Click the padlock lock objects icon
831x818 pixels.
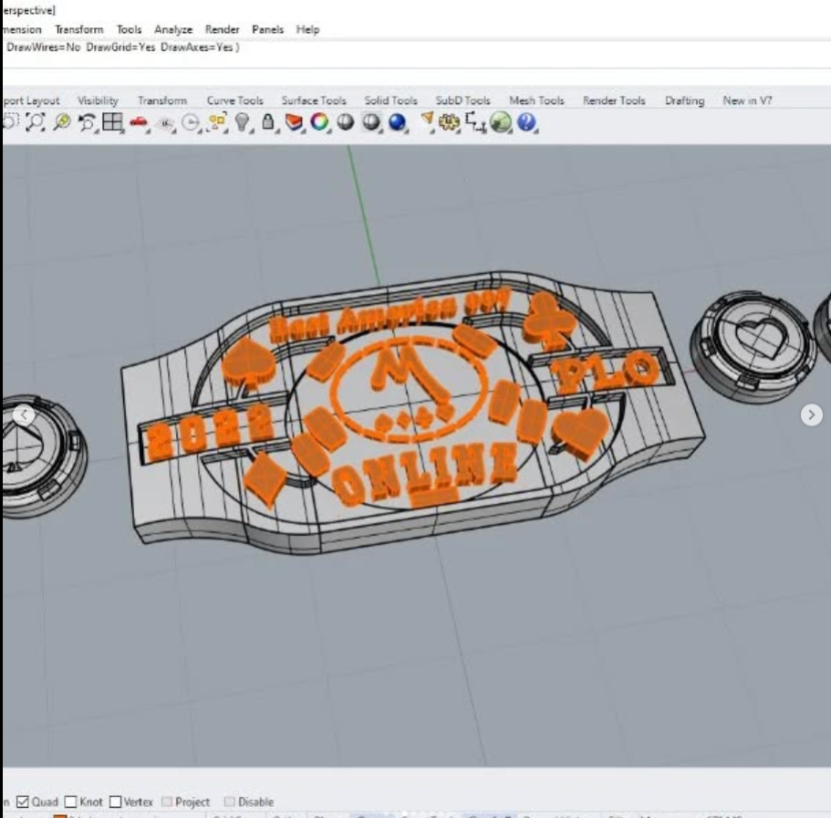pos(268,122)
